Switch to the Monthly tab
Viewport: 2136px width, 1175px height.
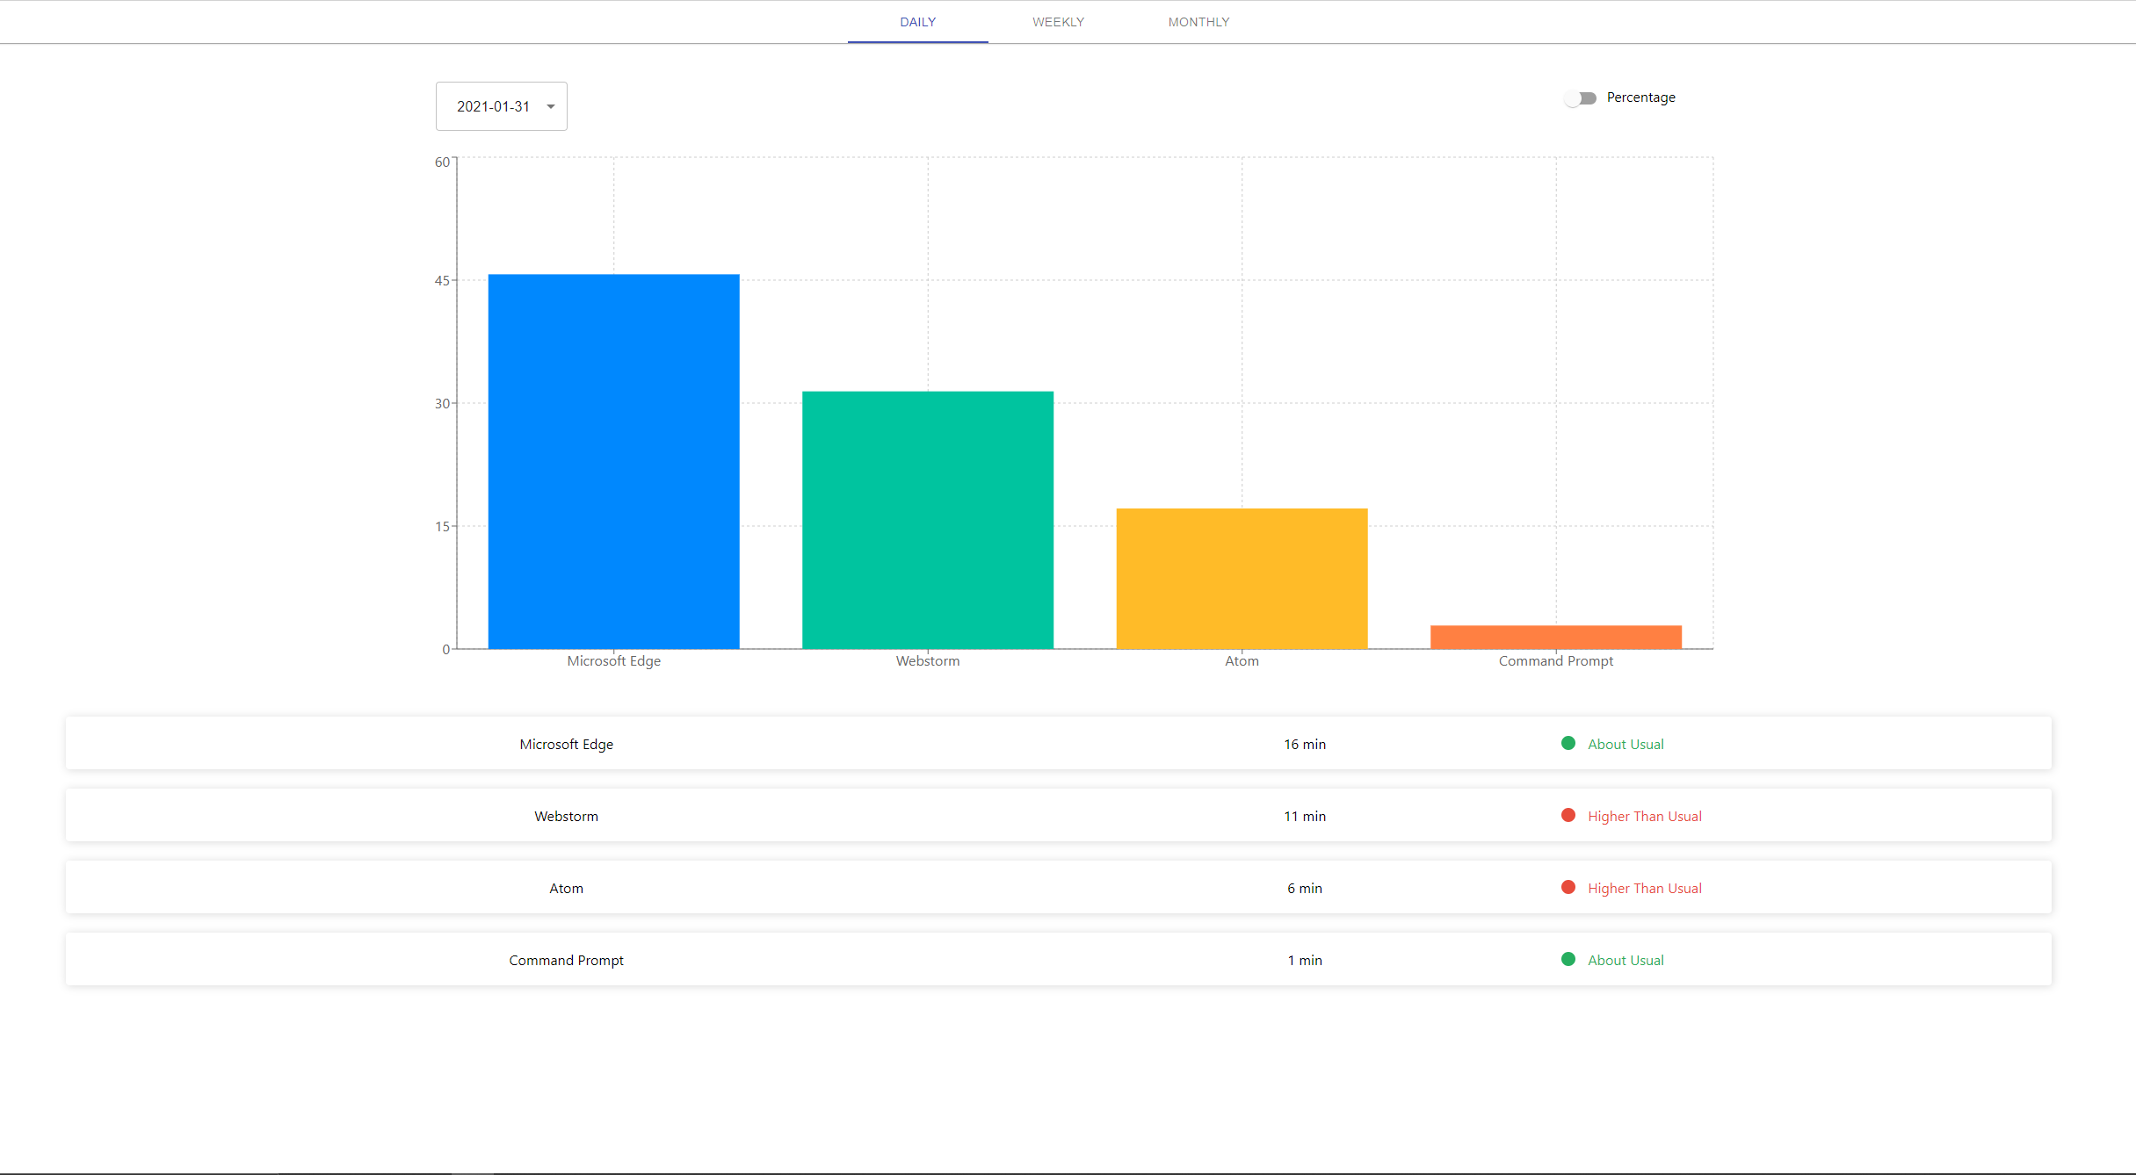point(1198,22)
